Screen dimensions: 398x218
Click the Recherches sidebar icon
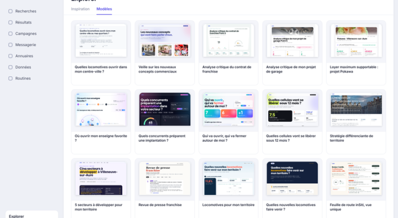tap(10, 11)
